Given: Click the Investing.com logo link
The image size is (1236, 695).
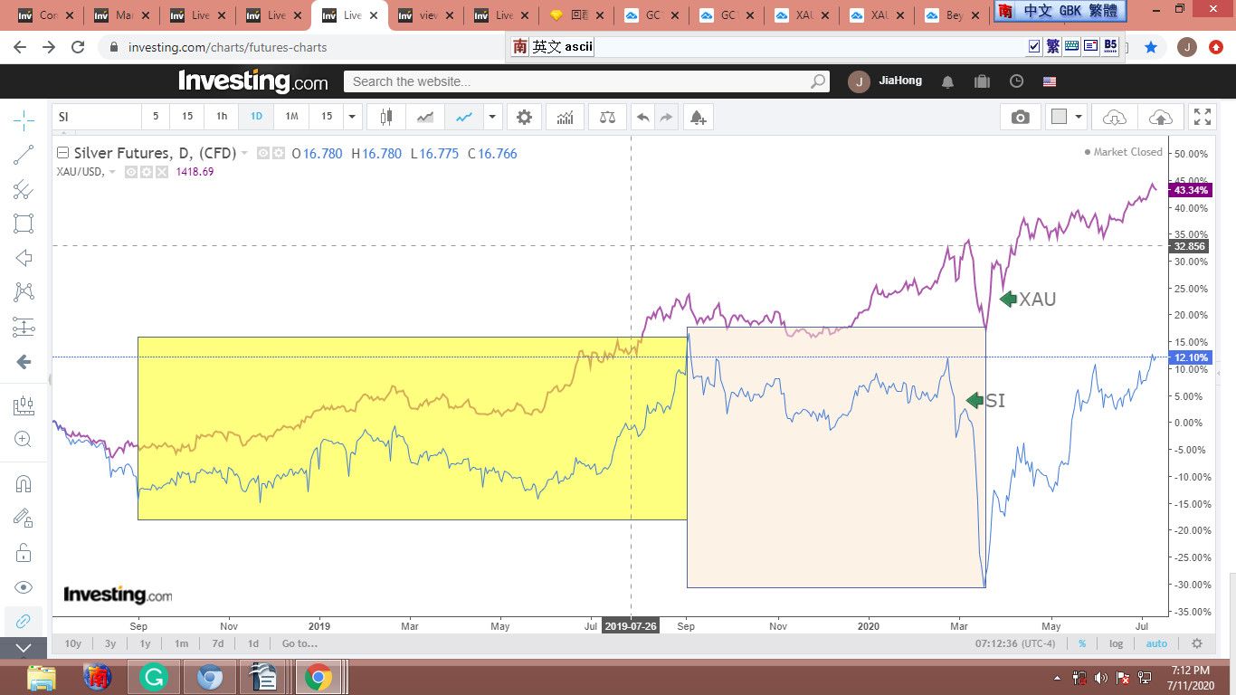Looking at the screenshot, I should [253, 81].
